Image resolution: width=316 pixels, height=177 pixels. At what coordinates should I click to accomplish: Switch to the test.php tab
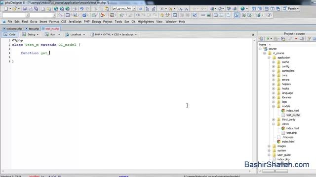pyautogui.click(x=32, y=29)
